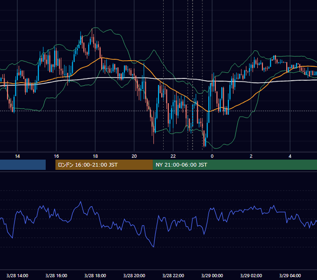The width and height of the screenshot is (317, 280).
Task: Click hour label 0 on chart axis
Action: [212, 156]
